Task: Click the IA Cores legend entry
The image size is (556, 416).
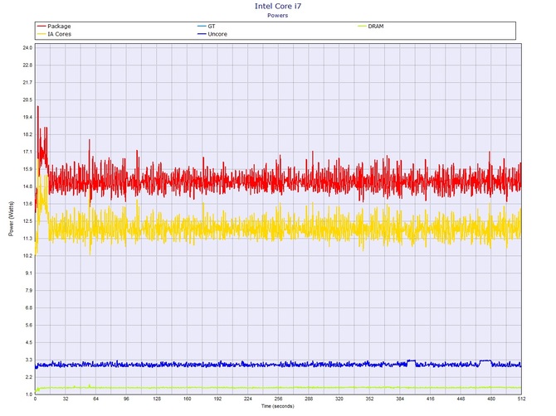Action: [x=54, y=34]
